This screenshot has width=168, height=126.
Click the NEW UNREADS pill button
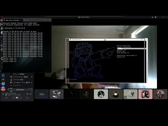[20, 90]
